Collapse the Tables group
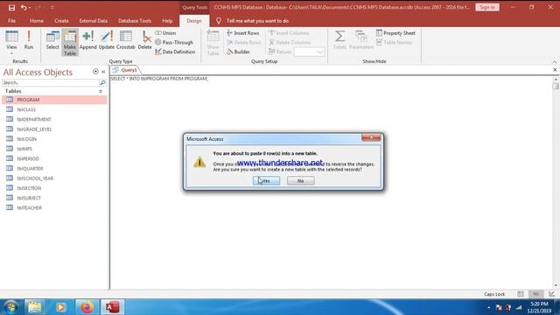Image resolution: width=560 pixels, height=315 pixels. (101, 91)
